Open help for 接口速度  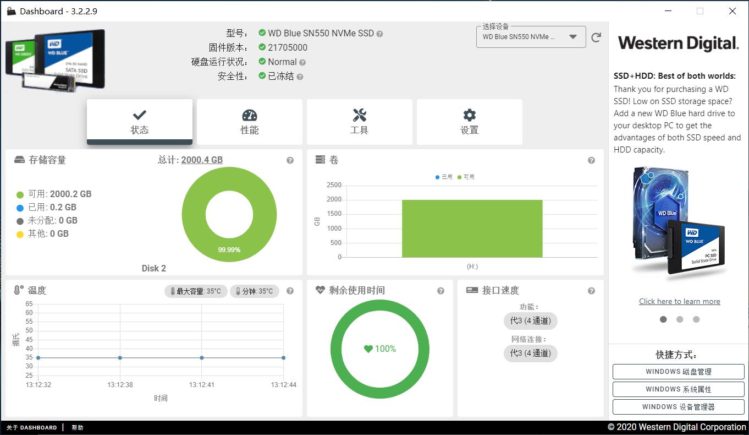pyautogui.click(x=592, y=290)
